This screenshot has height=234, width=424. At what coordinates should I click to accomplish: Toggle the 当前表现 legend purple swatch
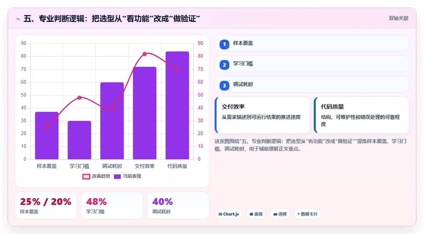coord(117,177)
